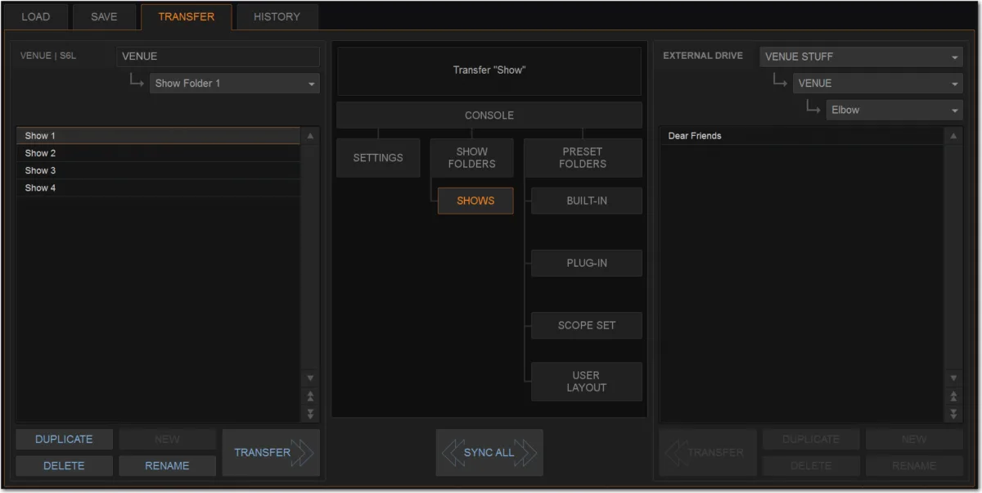982x493 pixels.
Task: Choose the PRESET FOLDERS transfer type
Action: pyautogui.click(x=583, y=158)
